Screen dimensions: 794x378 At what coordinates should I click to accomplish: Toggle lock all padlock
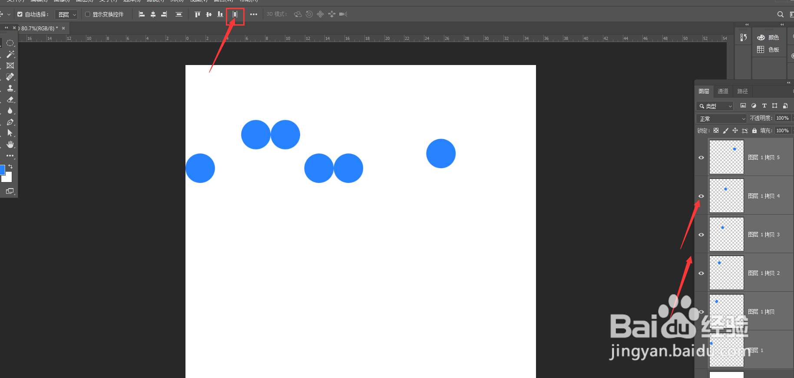coord(754,130)
